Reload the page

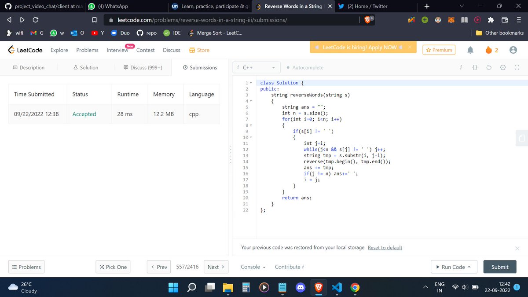click(x=36, y=20)
